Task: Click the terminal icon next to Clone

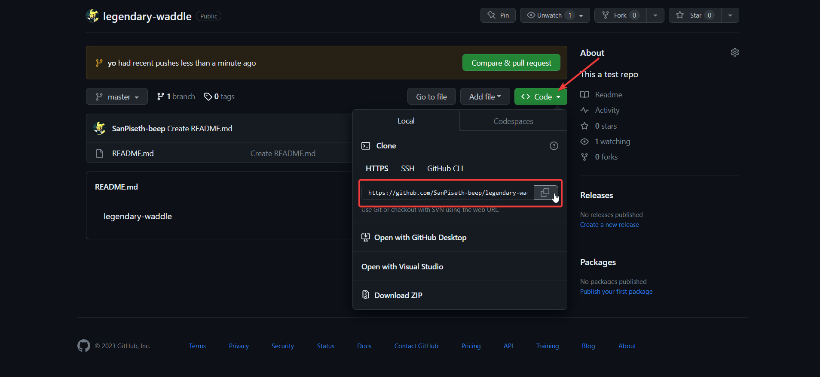Action: (x=366, y=146)
